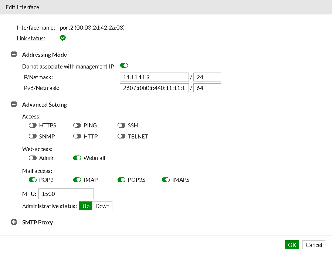The image size is (332, 254).
Task: Enable SSH access
Action: pos(121,125)
